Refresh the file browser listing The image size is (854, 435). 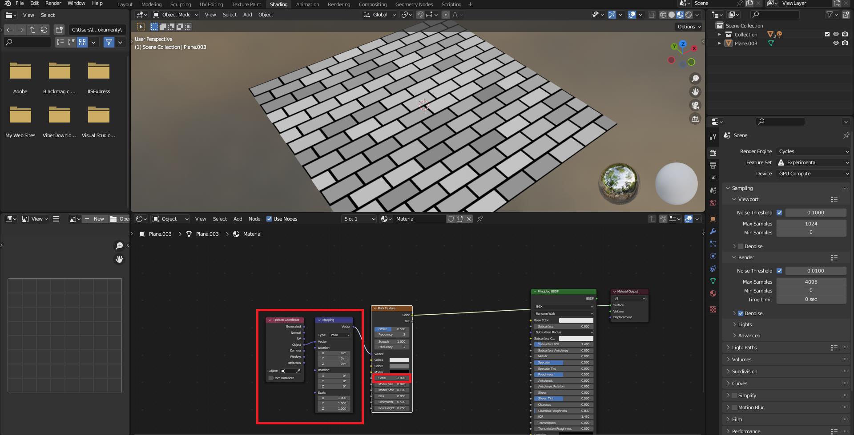pos(44,30)
